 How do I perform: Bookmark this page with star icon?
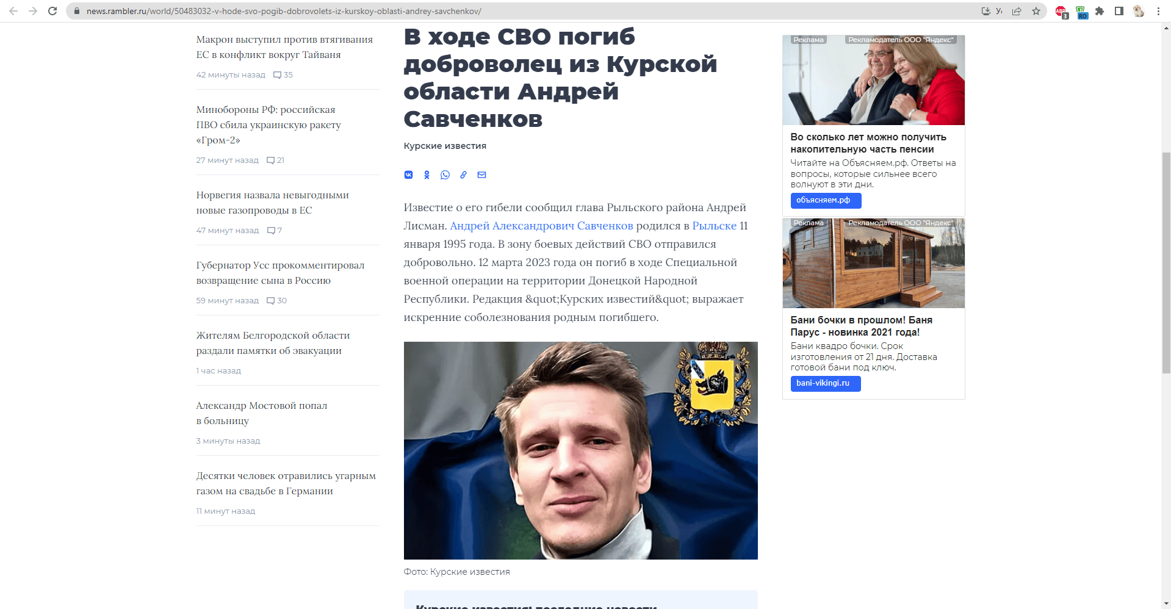point(1036,11)
